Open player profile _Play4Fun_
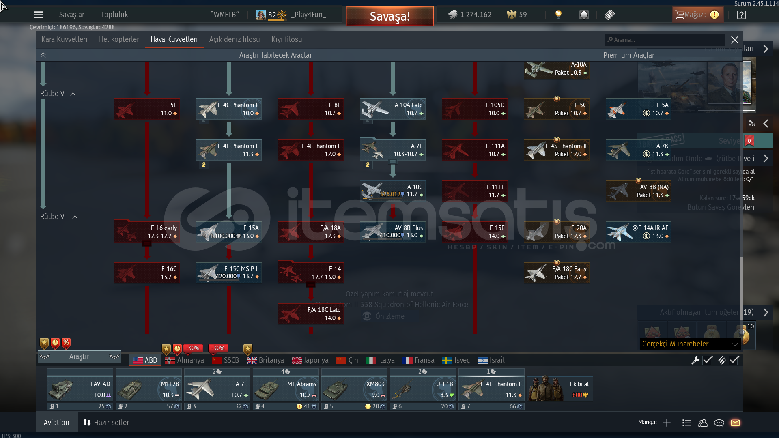 coord(293,15)
